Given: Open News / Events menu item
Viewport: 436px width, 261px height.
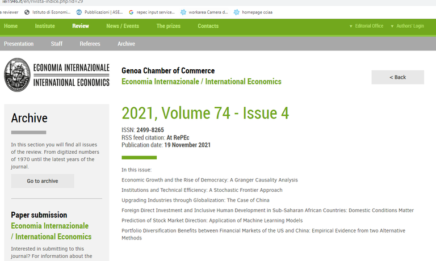Looking at the screenshot, I should [123, 26].
